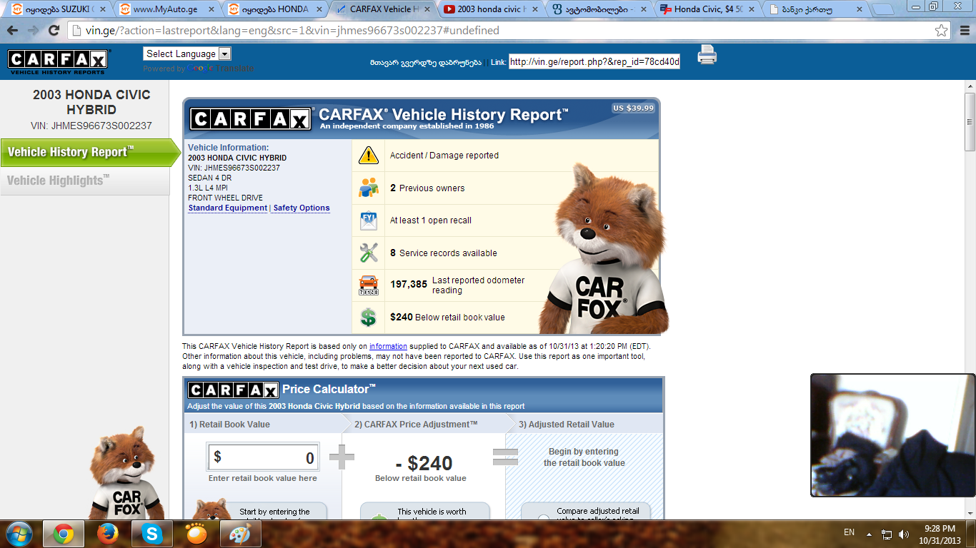This screenshot has width=976, height=548.
Task: Click the open recall FYI envelope icon
Action: coord(368,220)
